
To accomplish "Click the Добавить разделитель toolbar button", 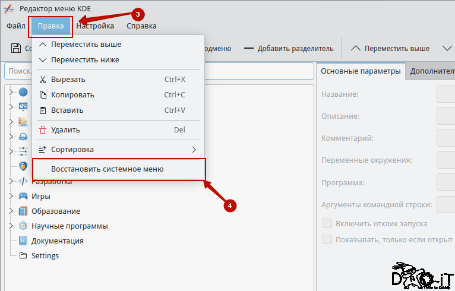I will (x=289, y=49).
